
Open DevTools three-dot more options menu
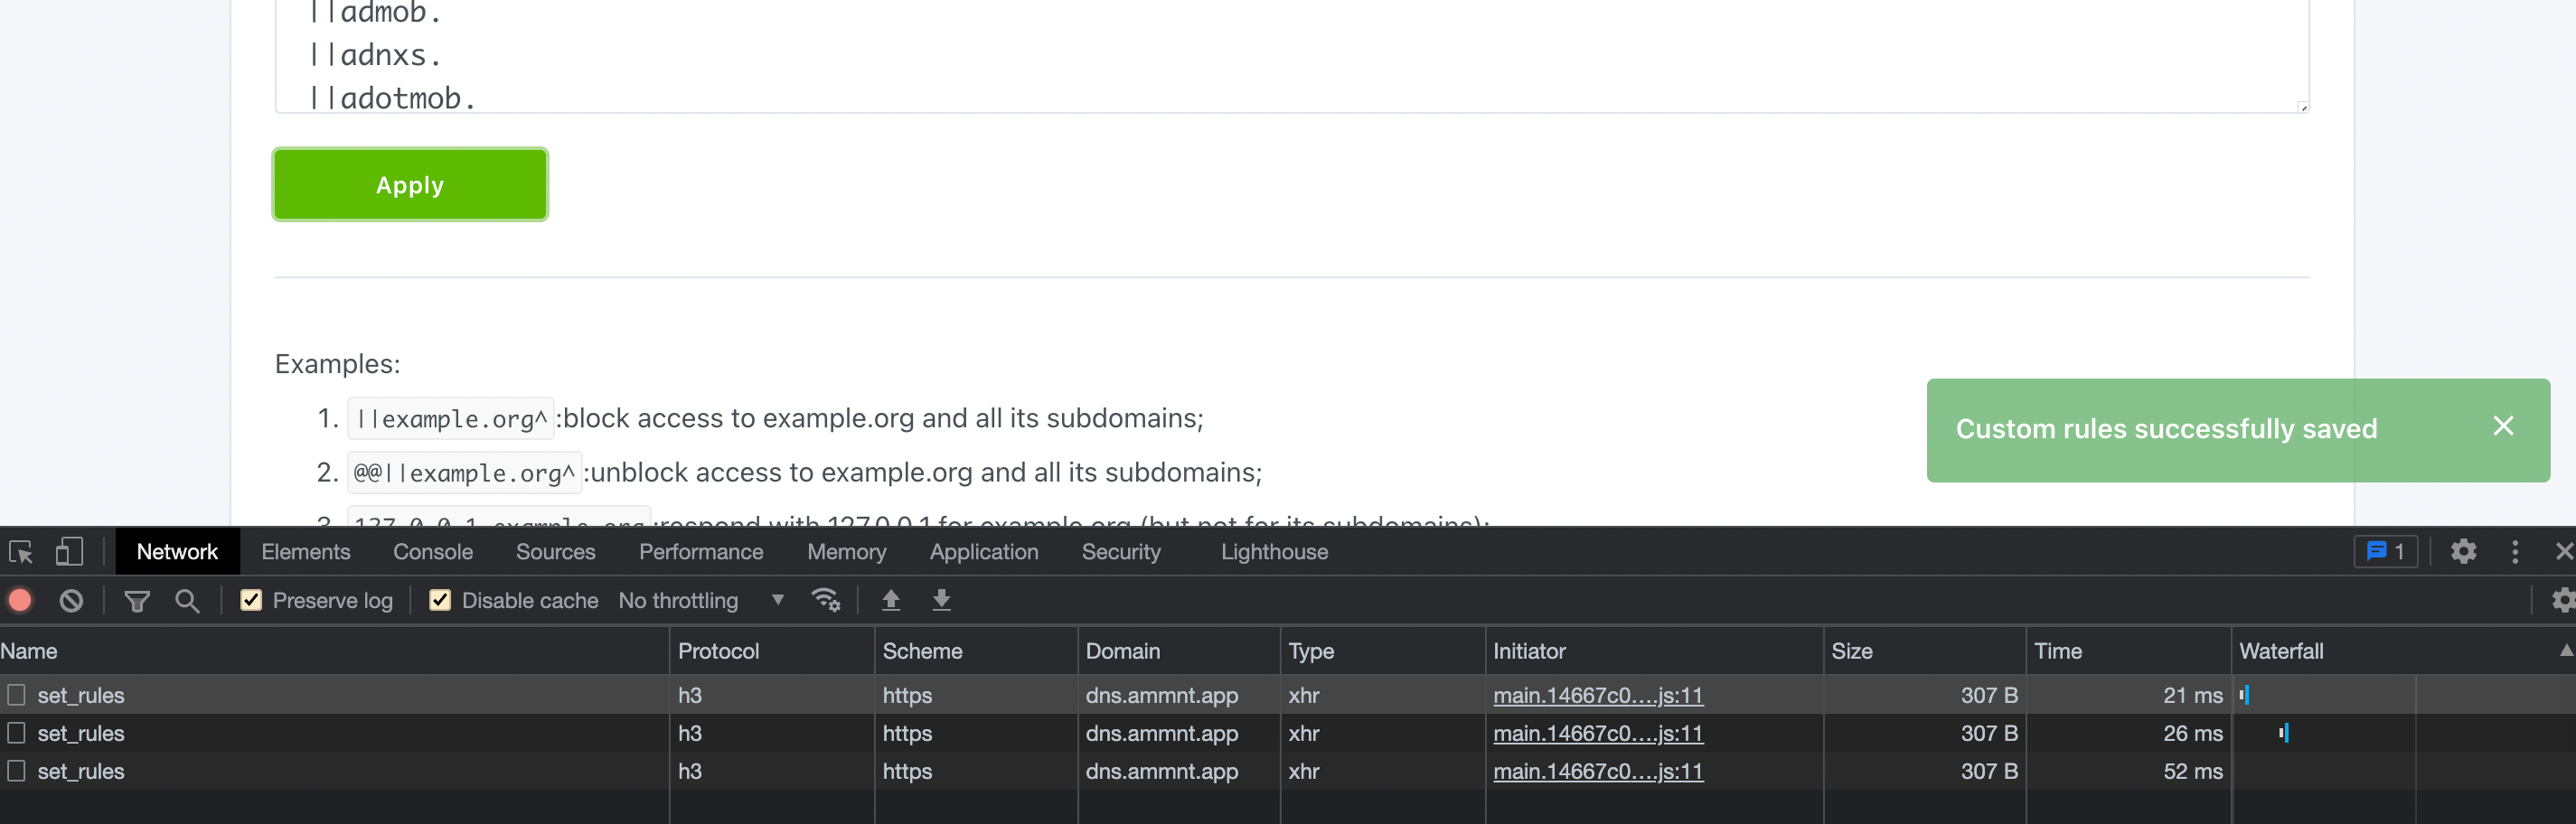click(x=2515, y=552)
